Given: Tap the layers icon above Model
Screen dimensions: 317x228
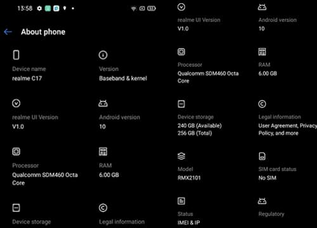Looking at the screenshot, I should (x=181, y=156).
